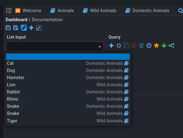The height and width of the screenshot is (138, 183).
Task: Open the Documentation link
Action: click(x=47, y=20)
